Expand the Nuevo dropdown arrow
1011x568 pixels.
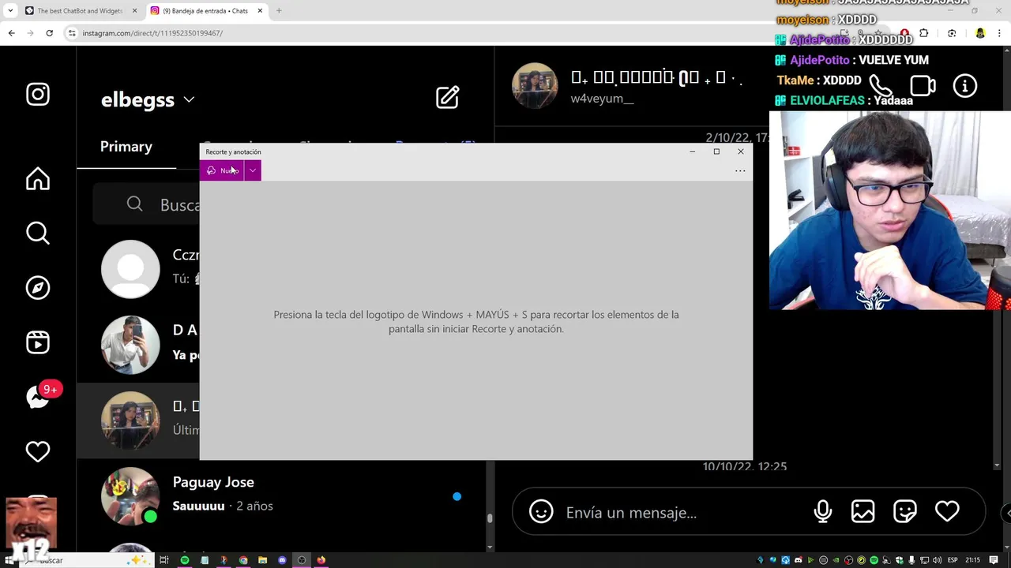click(x=253, y=170)
